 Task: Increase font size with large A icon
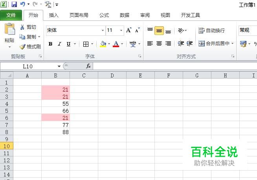coord(129,30)
